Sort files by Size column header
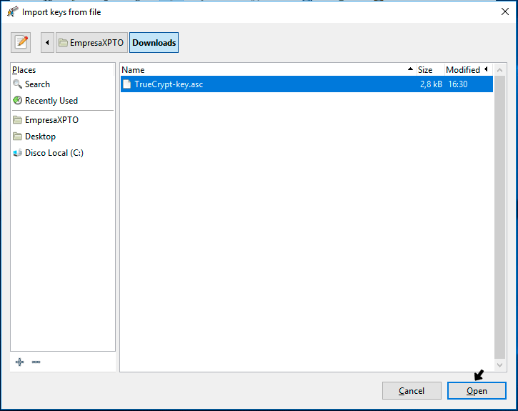Screen dimensions: 518x411 (430, 70)
